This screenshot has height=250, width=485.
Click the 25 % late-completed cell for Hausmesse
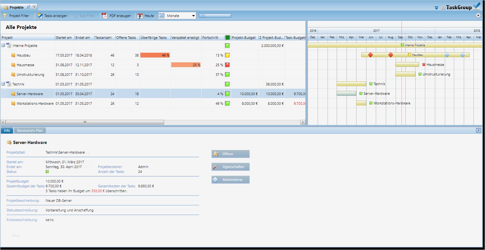[x=186, y=65]
